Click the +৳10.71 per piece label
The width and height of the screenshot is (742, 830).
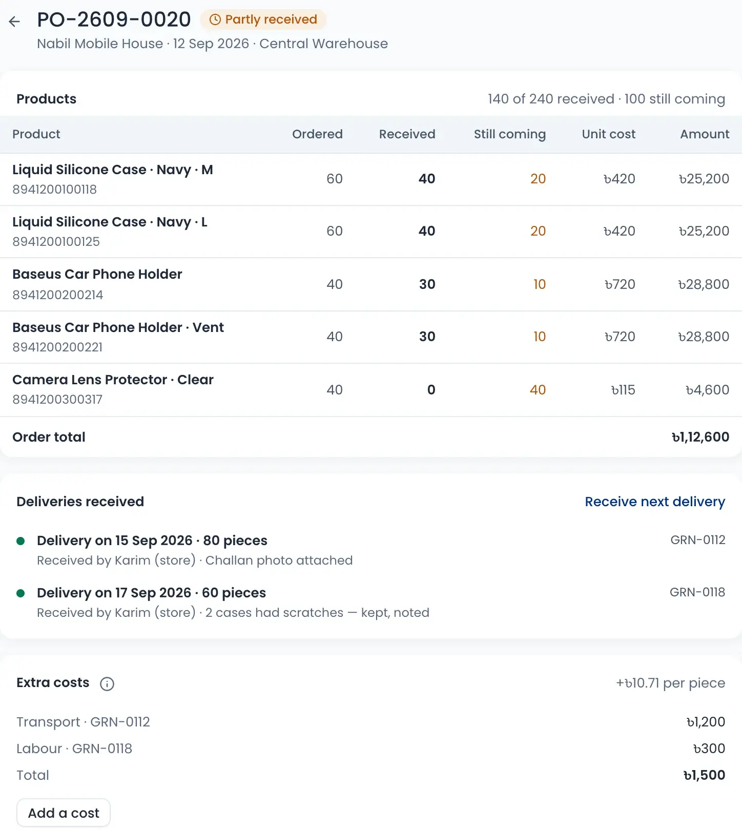[671, 683]
